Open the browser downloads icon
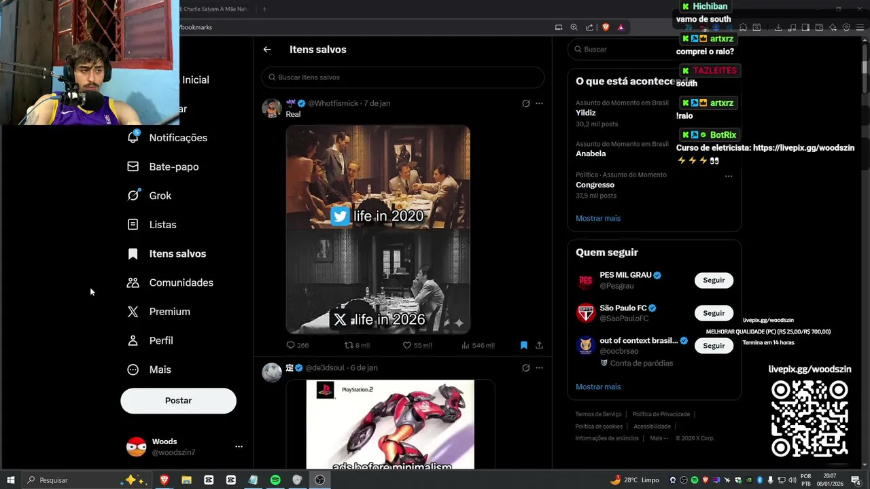The height and width of the screenshot is (489, 870). point(778,27)
